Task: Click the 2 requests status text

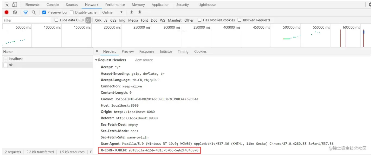Action: [x=13, y=152]
